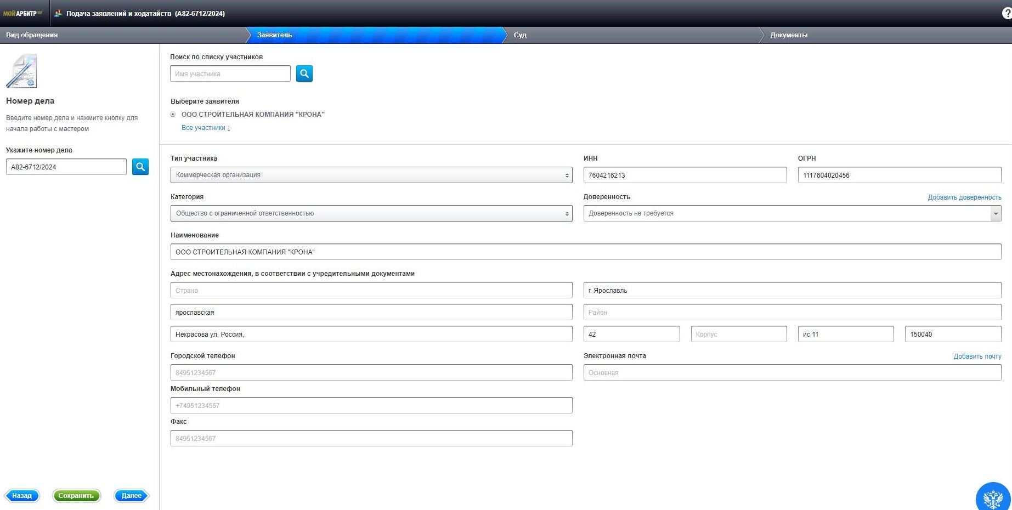
Task: Click the Добавить доверенность link
Action: coord(964,197)
